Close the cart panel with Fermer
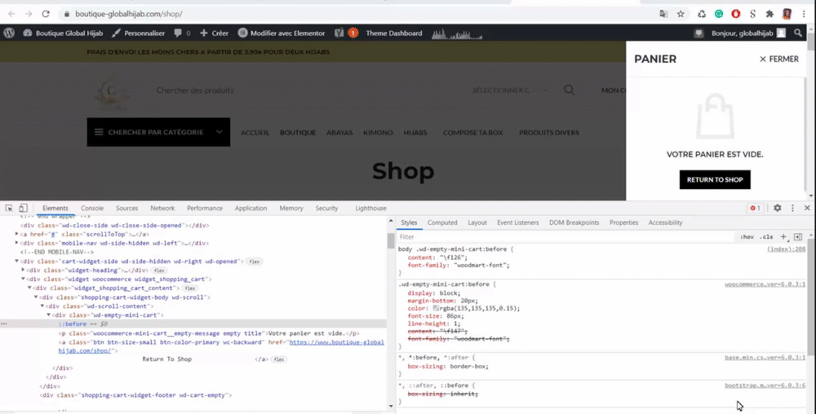Screen dimensions: 816x414 coord(778,59)
